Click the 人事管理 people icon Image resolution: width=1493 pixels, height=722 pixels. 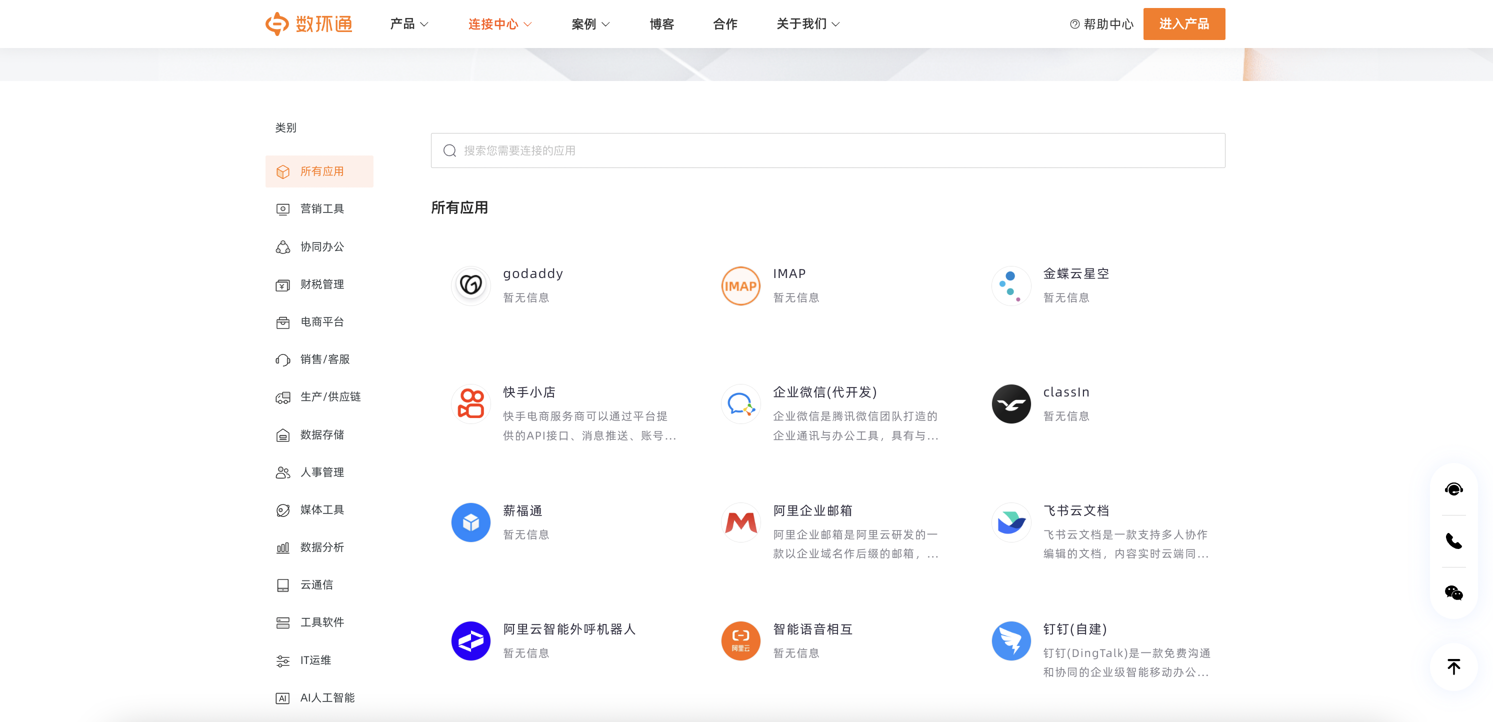click(x=283, y=473)
